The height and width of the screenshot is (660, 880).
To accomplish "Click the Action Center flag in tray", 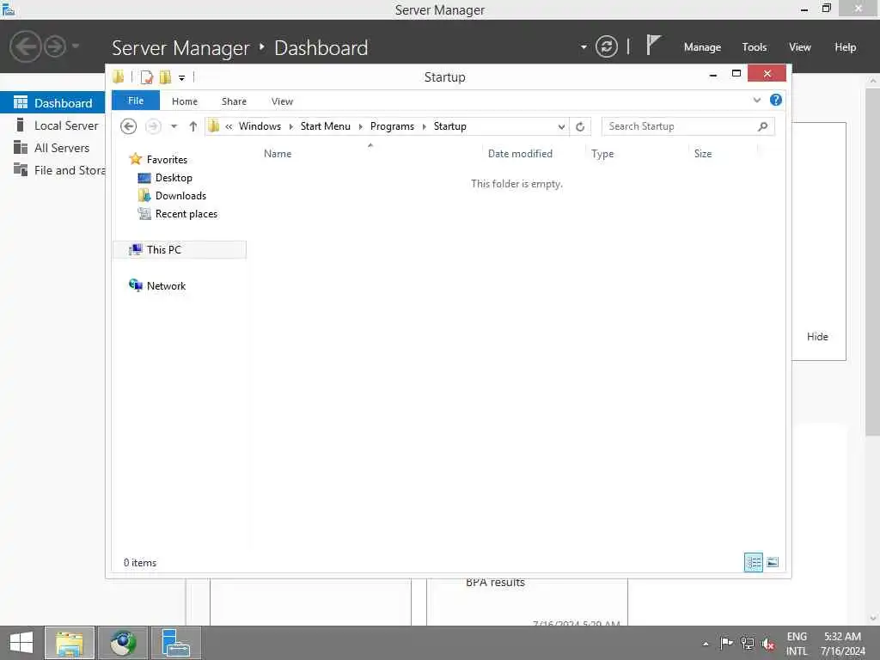I will click(x=726, y=643).
